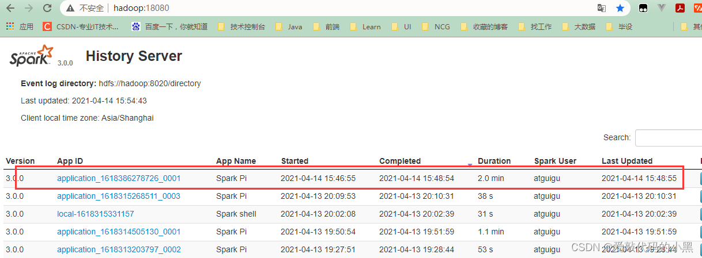Open the 百度一下 bookmark

169,26
